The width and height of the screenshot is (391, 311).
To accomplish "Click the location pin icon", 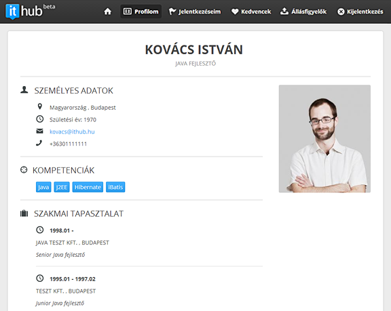I will (39, 107).
